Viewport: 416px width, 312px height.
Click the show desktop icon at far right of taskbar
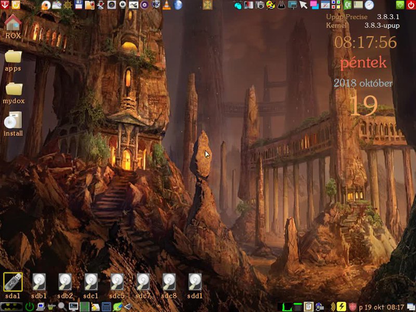coord(411,307)
